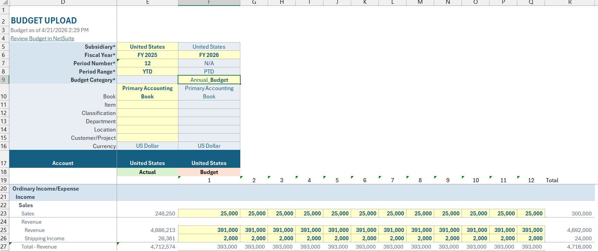Click the yellow Item input cell in Actual column
Viewport: 598px width, 251px height.
(x=148, y=105)
